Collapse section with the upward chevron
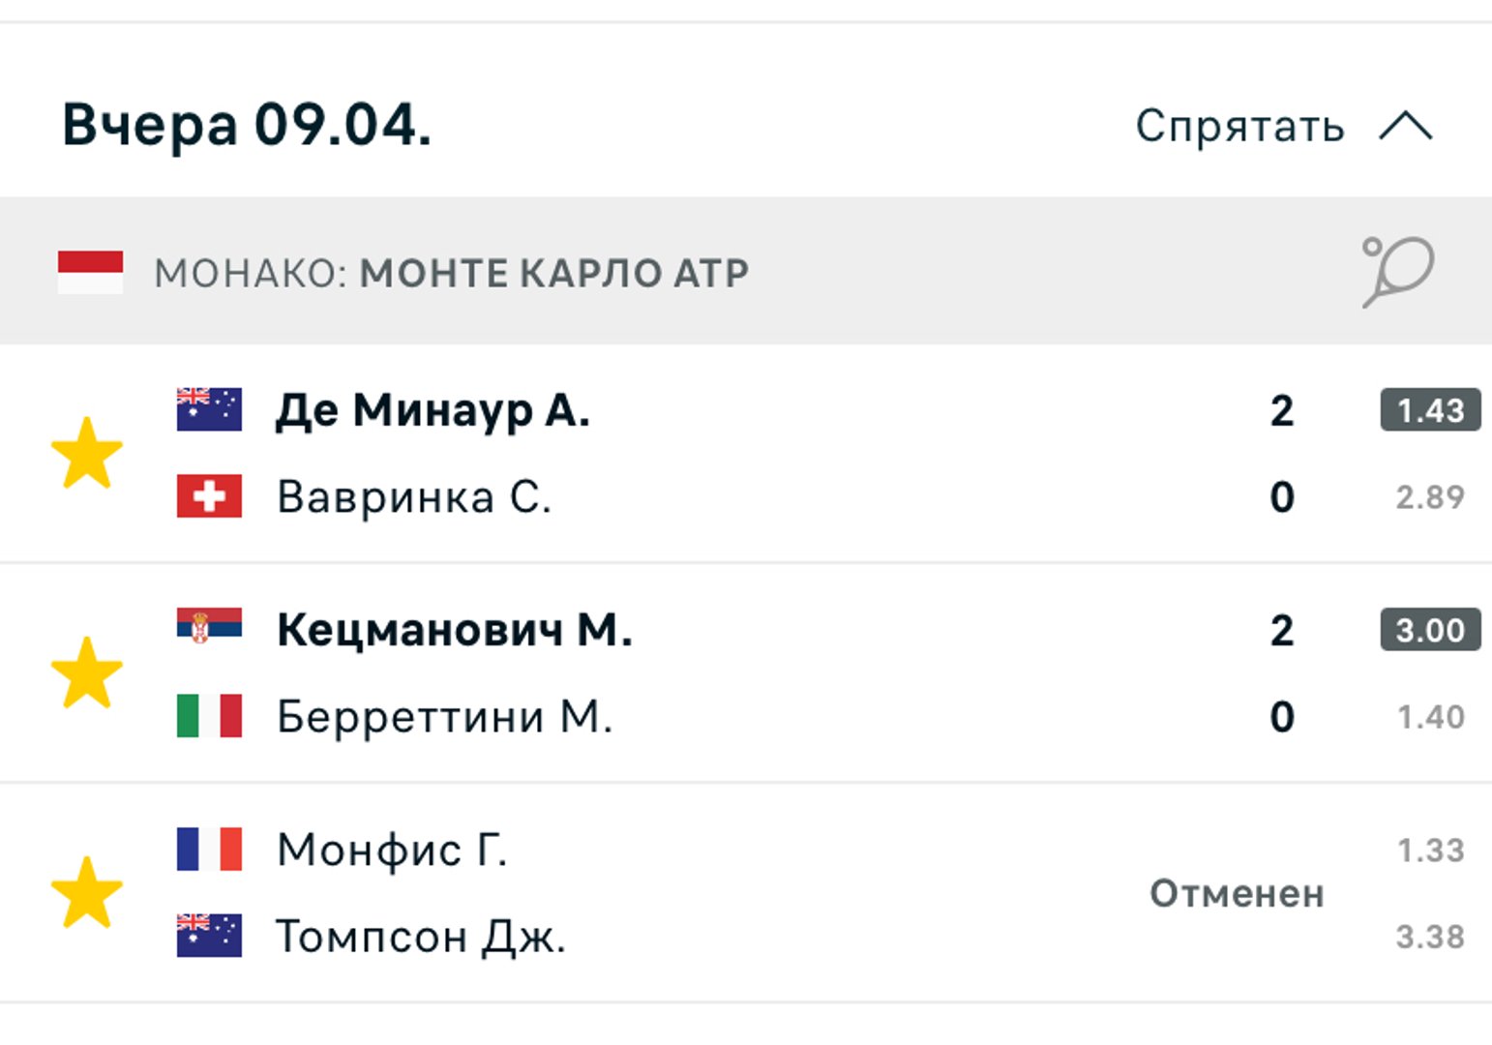The width and height of the screenshot is (1492, 1045). coord(1406,126)
